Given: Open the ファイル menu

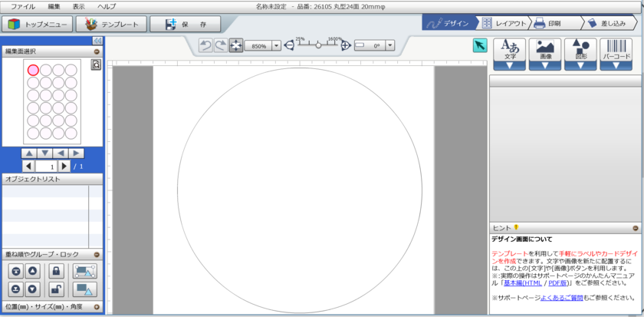Looking at the screenshot, I should [x=22, y=6].
